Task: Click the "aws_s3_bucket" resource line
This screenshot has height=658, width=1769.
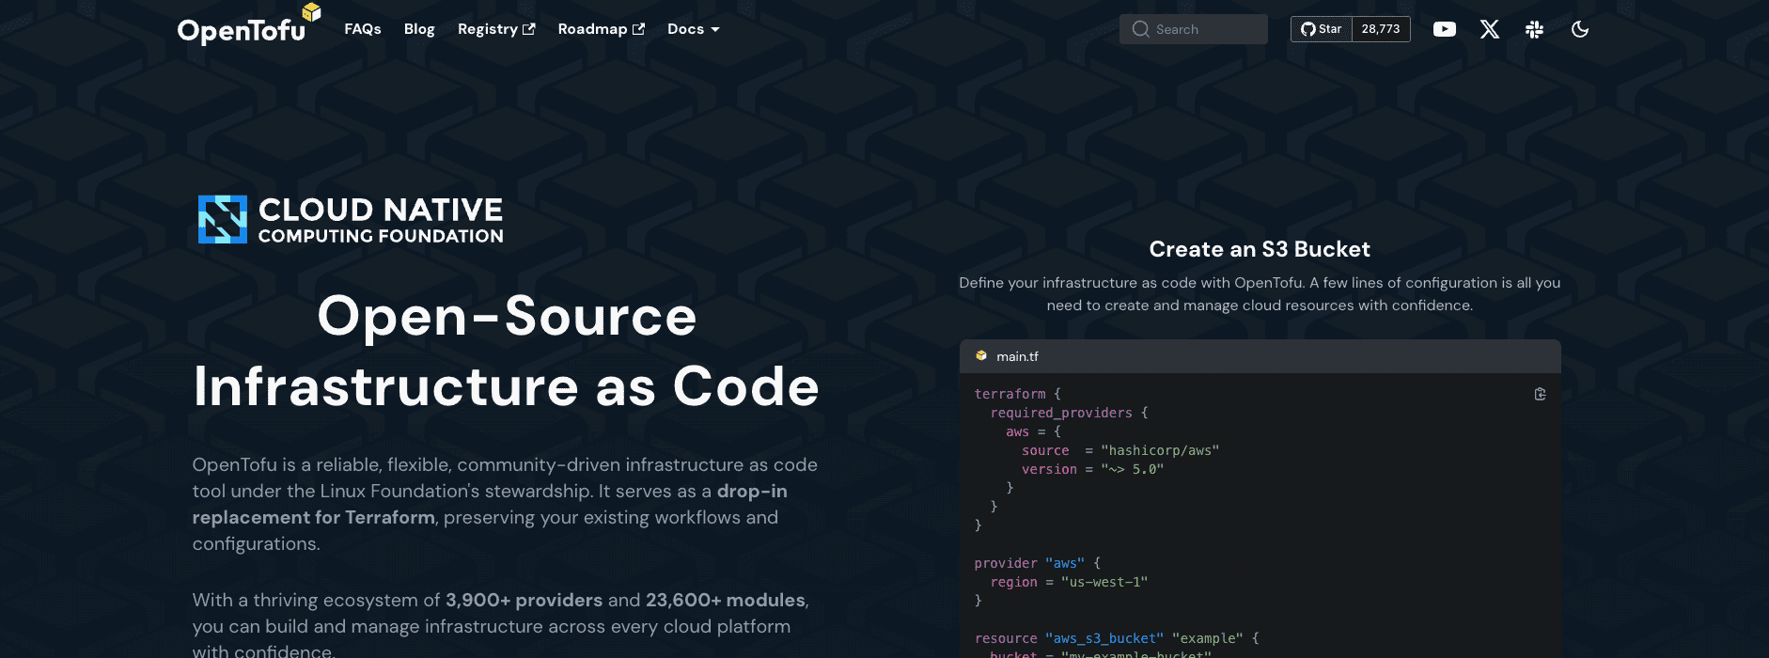Action: coord(1117,638)
